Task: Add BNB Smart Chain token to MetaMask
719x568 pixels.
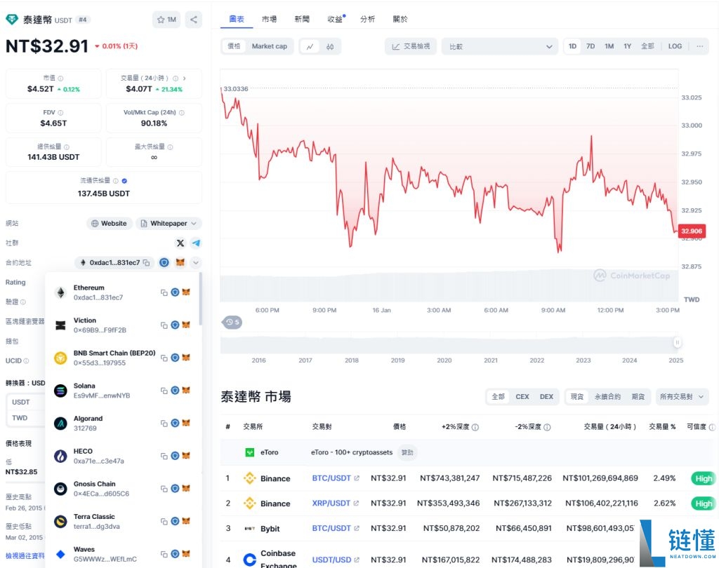Action: [185, 358]
